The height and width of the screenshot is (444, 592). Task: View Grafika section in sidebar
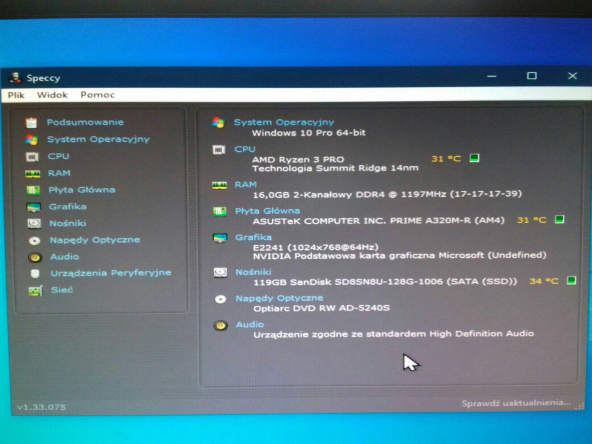tap(68, 207)
